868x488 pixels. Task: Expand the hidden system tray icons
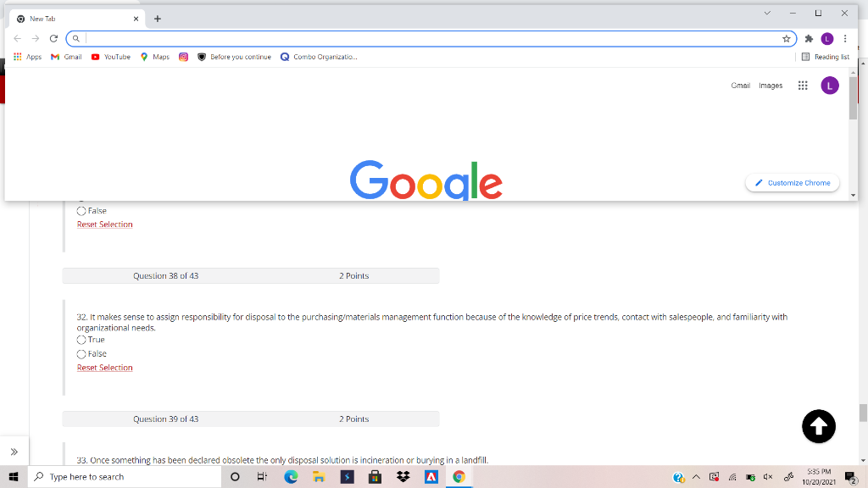pyautogui.click(x=695, y=477)
